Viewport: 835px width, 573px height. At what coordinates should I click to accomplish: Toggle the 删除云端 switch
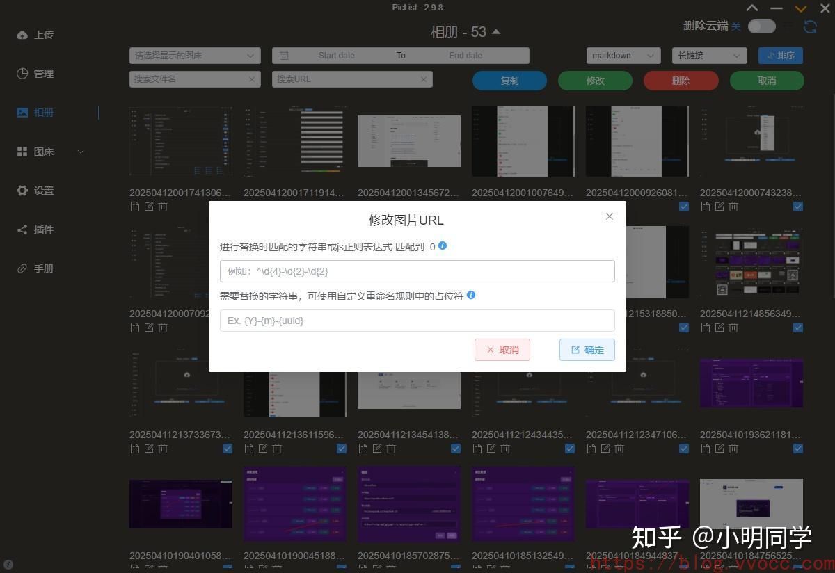(x=761, y=26)
